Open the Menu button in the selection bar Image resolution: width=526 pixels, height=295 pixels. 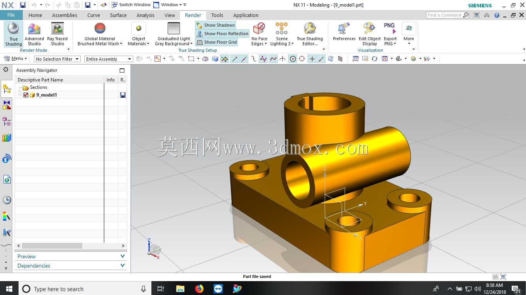coord(15,59)
